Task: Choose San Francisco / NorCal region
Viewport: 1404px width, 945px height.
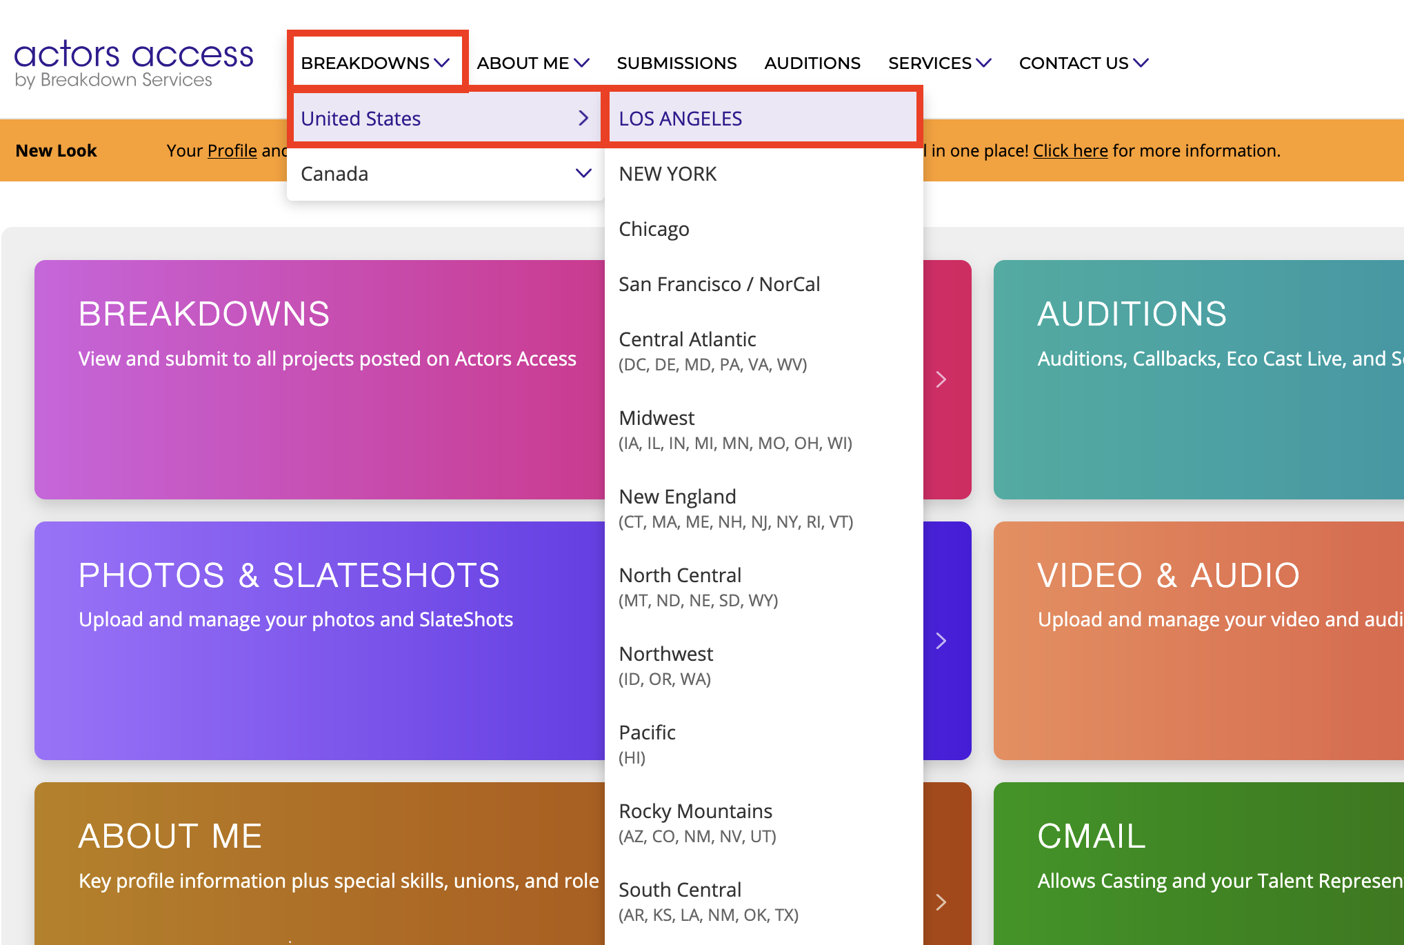Action: [x=719, y=284]
